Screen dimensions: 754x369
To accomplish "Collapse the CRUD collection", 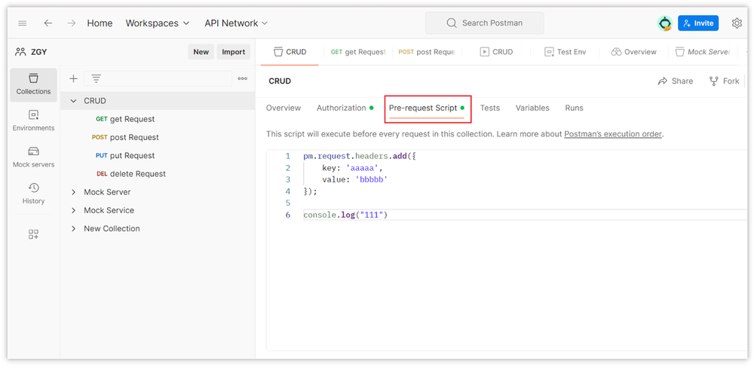I will coord(74,101).
